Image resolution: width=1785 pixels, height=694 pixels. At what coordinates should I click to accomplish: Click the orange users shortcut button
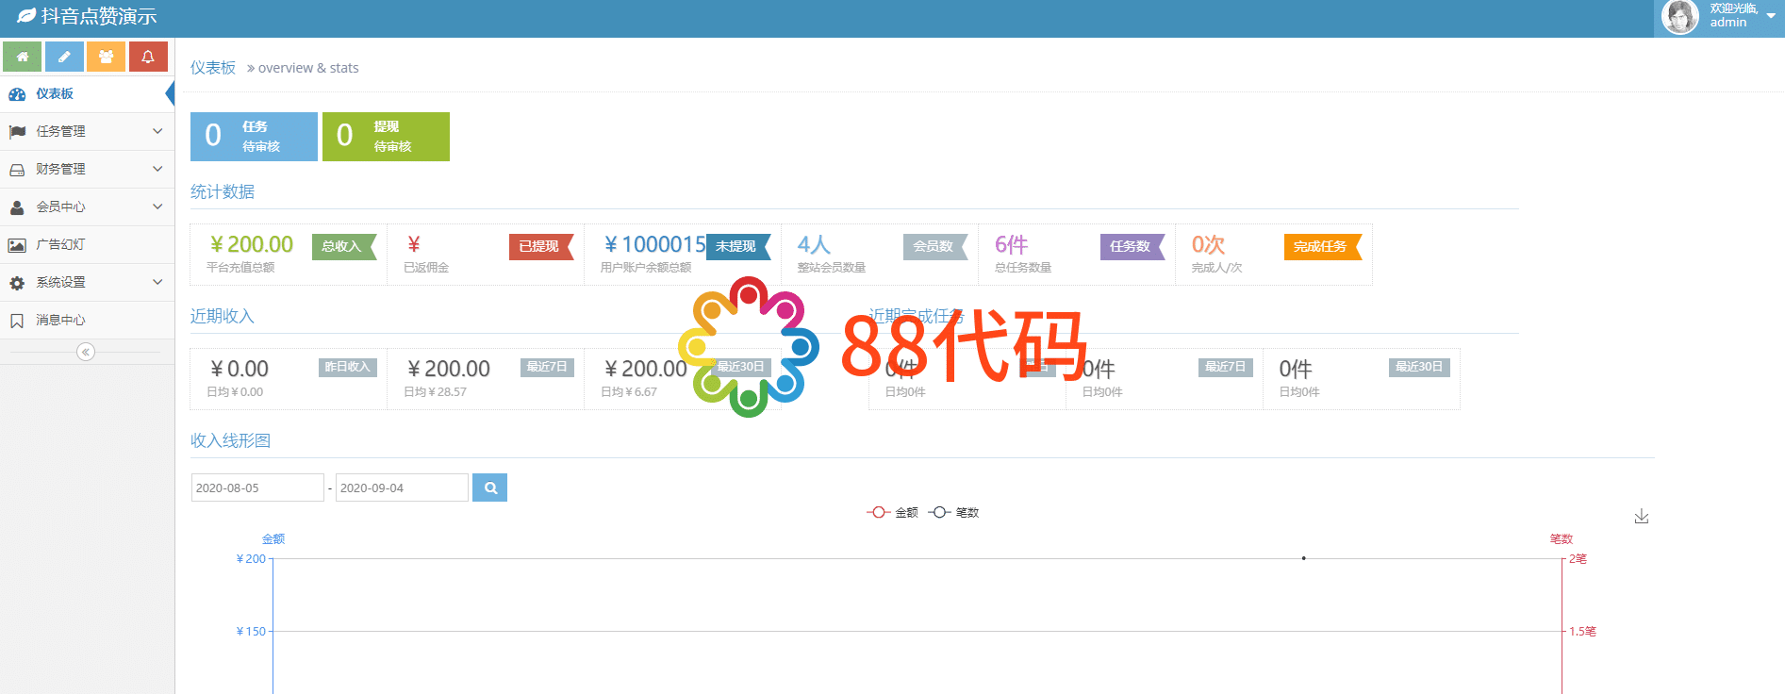(106, 57)
